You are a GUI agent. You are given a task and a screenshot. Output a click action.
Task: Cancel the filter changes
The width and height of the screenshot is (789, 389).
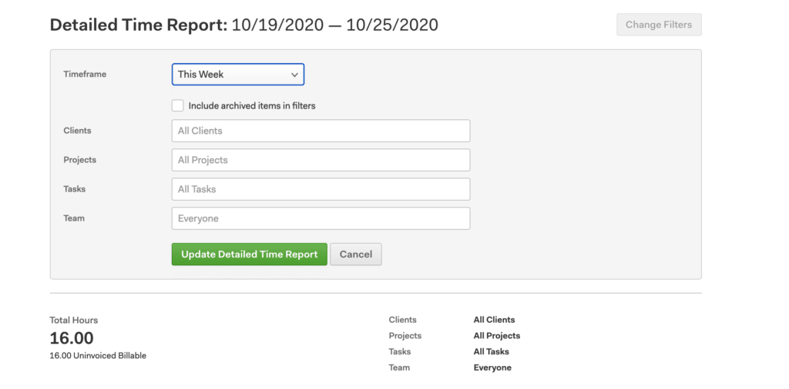pos(355,254)
